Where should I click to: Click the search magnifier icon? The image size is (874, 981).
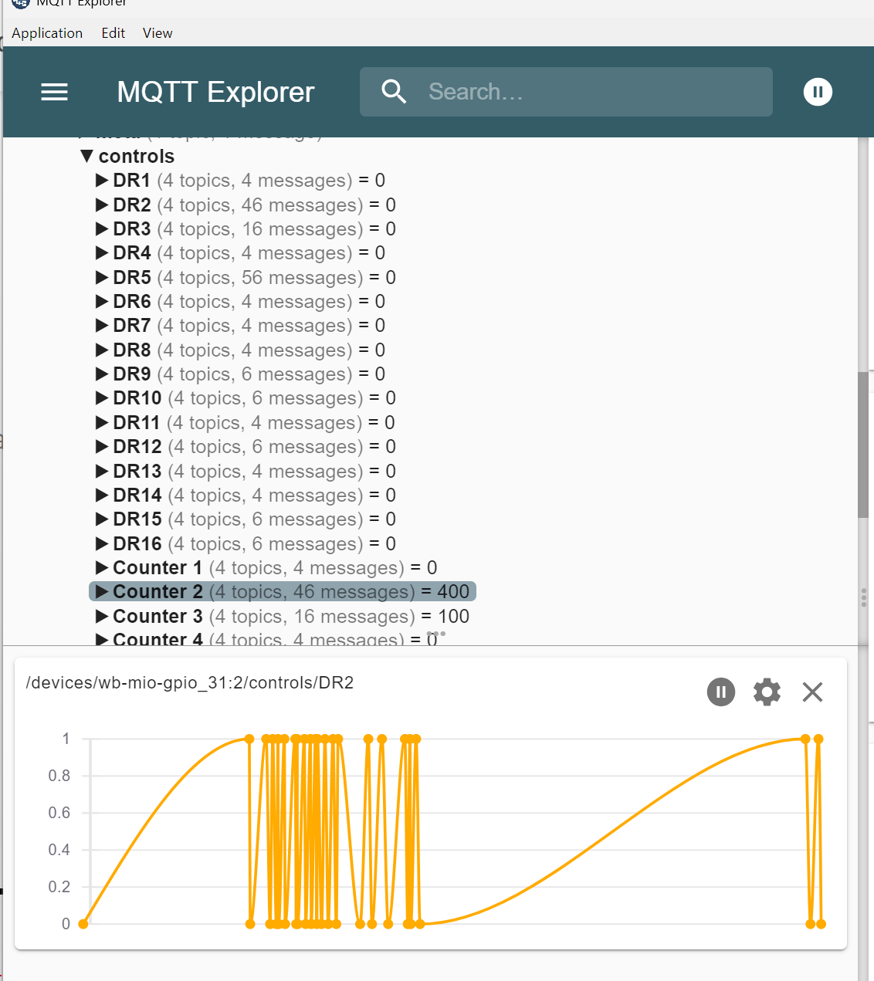(x=394, y=92)
